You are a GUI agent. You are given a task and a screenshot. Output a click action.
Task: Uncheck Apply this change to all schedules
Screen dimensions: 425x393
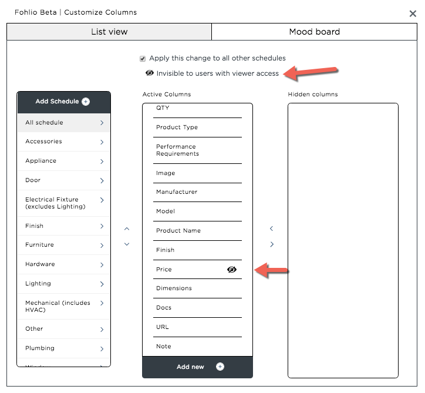(143, 59)
